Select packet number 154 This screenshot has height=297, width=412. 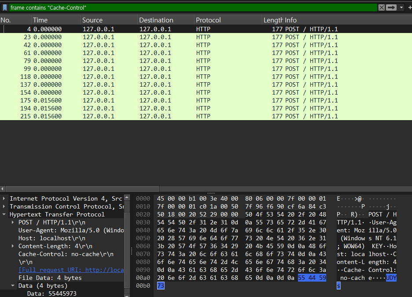click(x=206, y=92)
